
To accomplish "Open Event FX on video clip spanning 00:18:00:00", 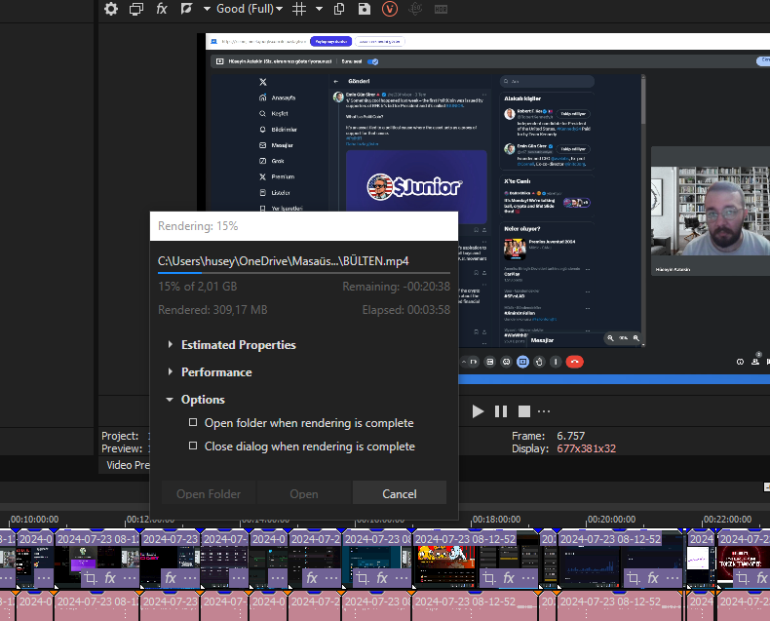I will click(x=509, y=578).
